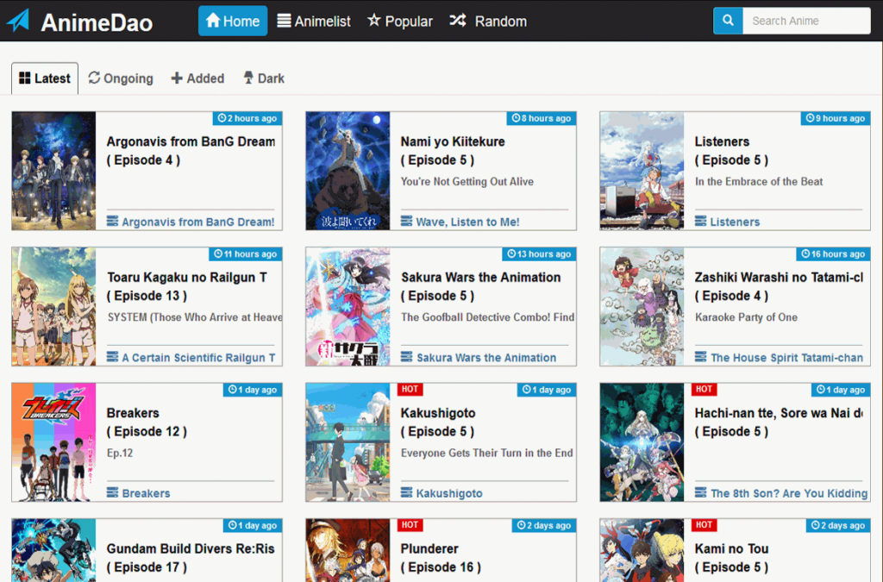Click the Listeners series link at card bottom
This screenshot has width=883, height=582.
coord(735,222)
